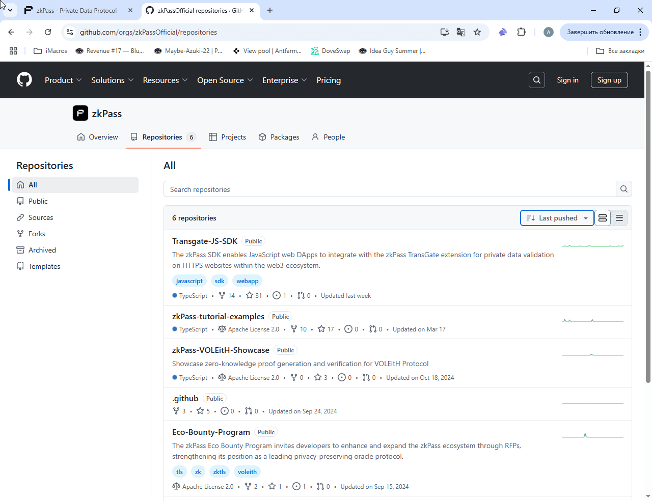This screenshot has width=652, height=501.
Task: Filter by Archived repositories
Action: [x=75, y=250]
